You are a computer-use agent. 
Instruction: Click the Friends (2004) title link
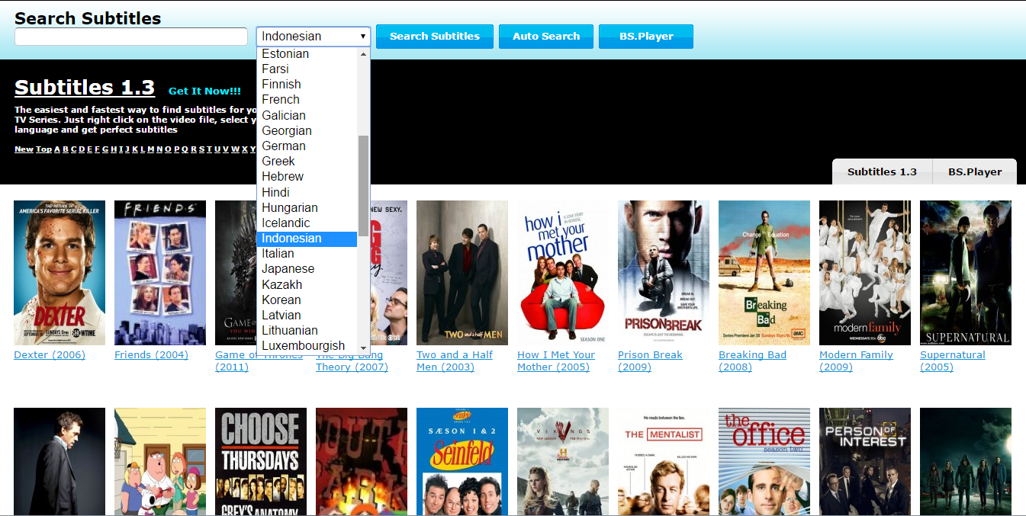pos(151,355)
